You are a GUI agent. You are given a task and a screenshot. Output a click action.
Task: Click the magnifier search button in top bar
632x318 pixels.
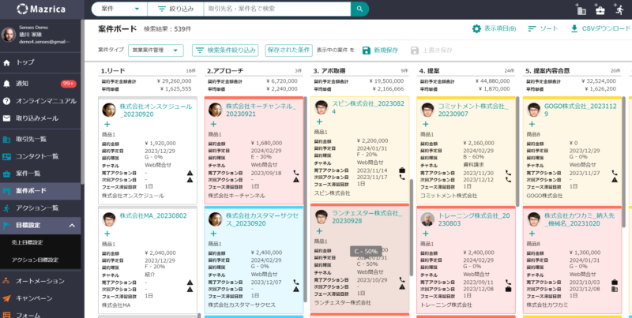click(x=360, y=9)
